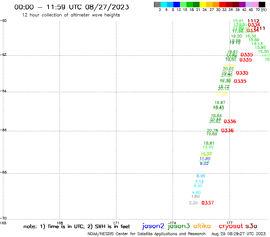Click the 19.20 wave height value
This screenshot has height=237, width=270.
tap(236, 36)
